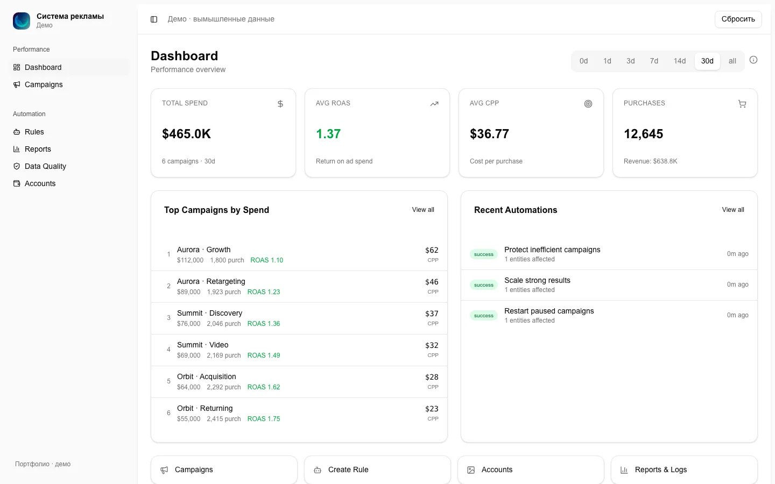The image size is (775, 484).
Task: Click the robot icon on Create Rule card
Action: (318, 470)
